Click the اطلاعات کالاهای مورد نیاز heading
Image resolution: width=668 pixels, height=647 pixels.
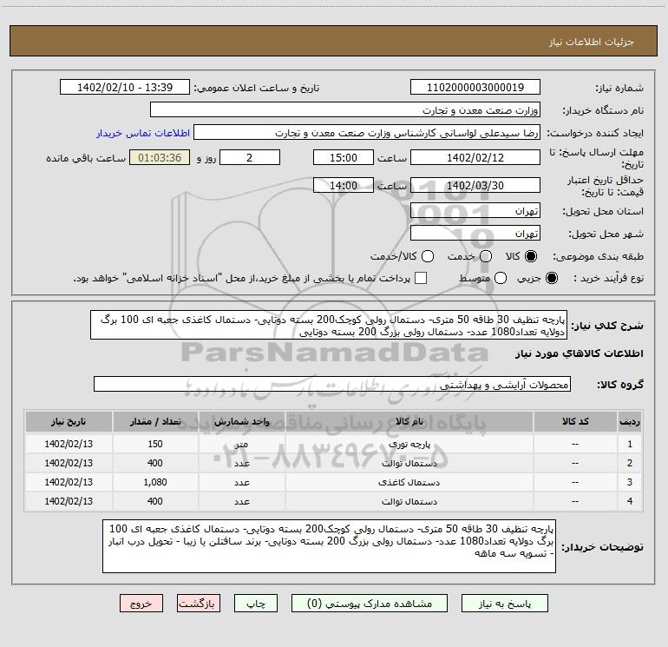[x=580, y=353]
